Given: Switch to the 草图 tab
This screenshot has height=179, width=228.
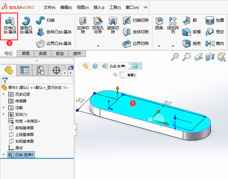Looking at the screenshot, I should pos(26,53).
